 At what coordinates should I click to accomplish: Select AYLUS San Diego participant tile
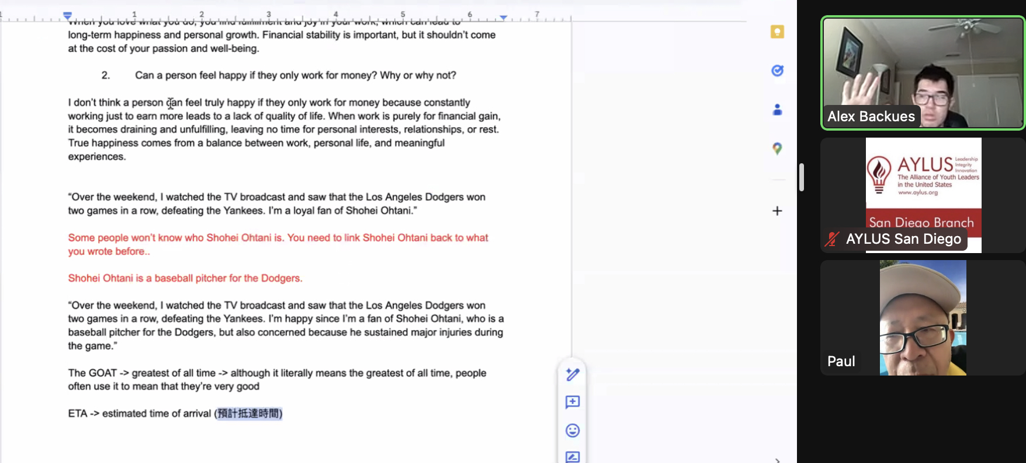coord(923,195)
